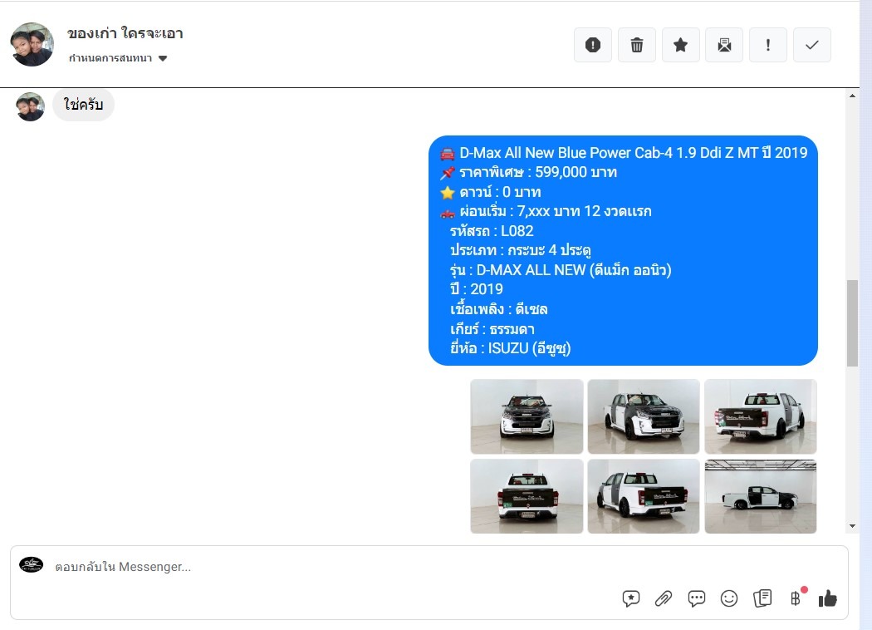Open starred saved-reply bubble icon

coord(630,599)
